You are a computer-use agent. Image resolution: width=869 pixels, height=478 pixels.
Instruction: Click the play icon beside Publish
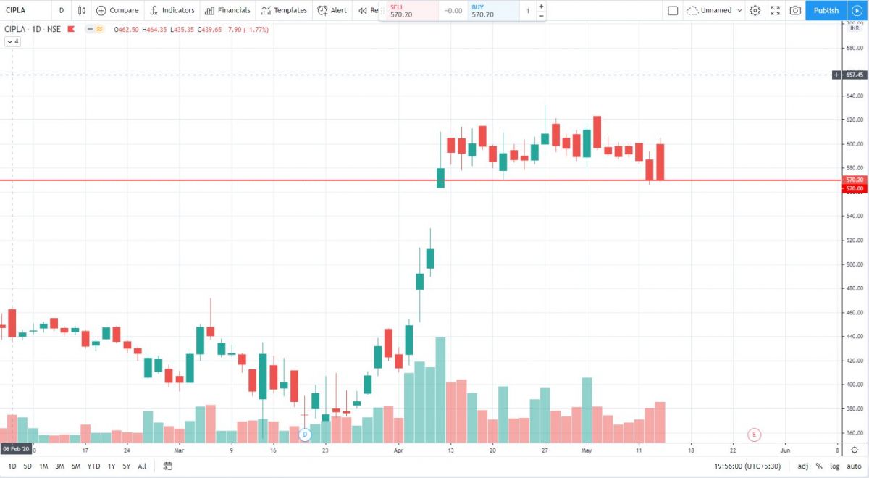tap(857, 10)
